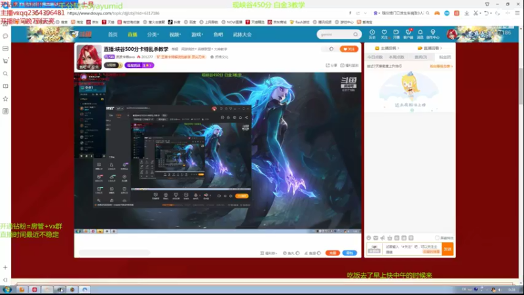Switch to the 本周点数 tab

pyautogui.click(x=397, y=57)
